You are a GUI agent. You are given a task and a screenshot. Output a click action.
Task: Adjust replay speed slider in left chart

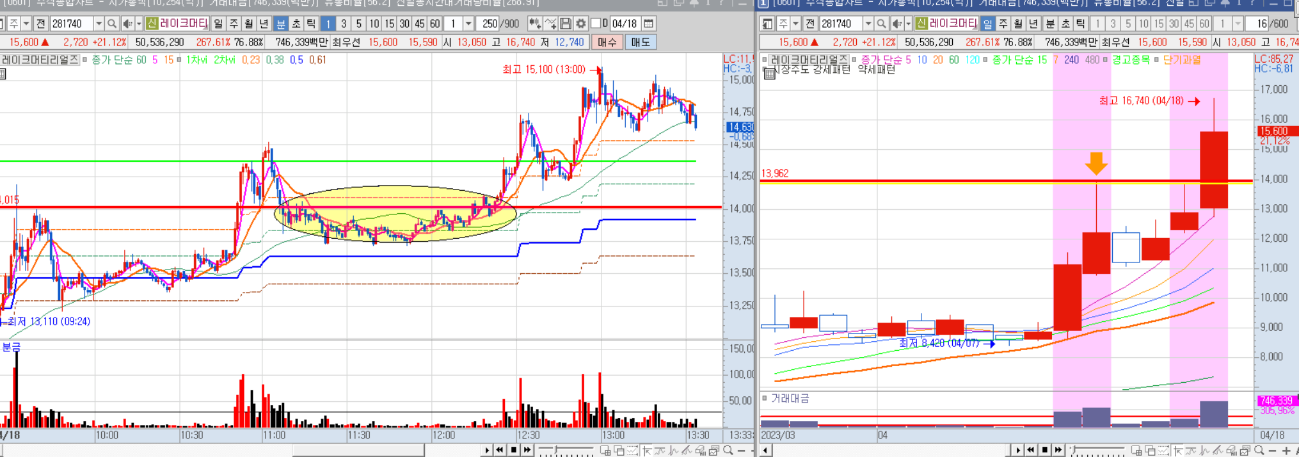coord(556,449)
